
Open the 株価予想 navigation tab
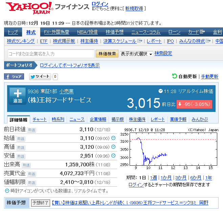(x=114, y=32)
